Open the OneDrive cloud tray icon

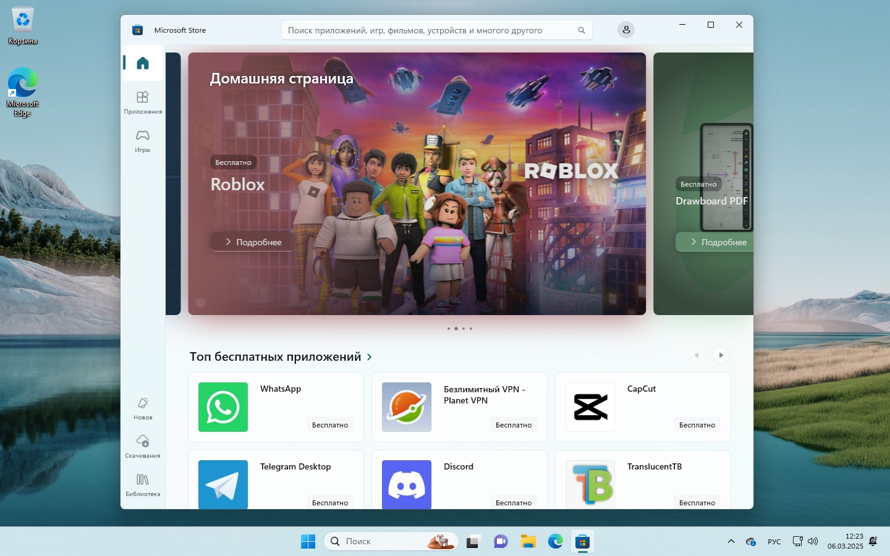coord(751,541)
